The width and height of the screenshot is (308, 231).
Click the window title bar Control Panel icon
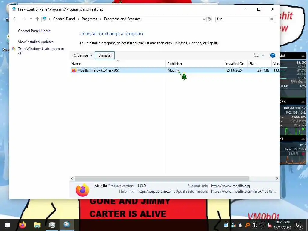pos(14,9)
